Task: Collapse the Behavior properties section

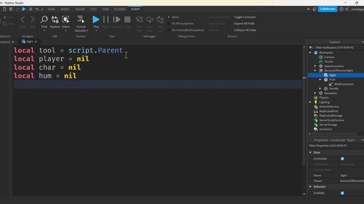Action: (x=311, y=186)
